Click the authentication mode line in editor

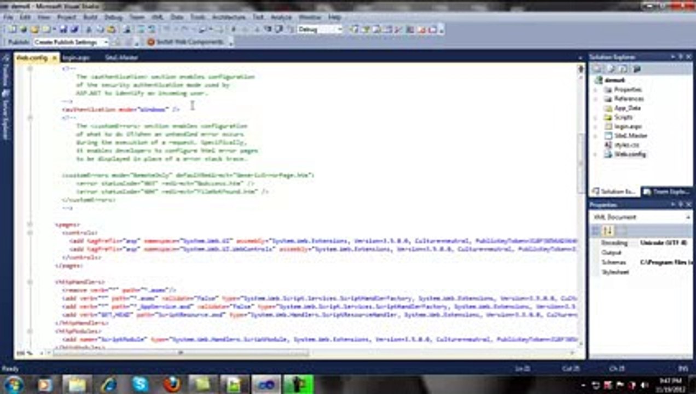(x=121, y=109)
